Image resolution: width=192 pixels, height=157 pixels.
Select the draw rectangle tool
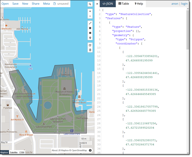click(90, 33)
